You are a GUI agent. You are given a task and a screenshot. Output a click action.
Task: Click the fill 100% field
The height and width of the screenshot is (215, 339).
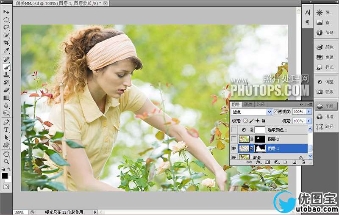click(300, 121)
